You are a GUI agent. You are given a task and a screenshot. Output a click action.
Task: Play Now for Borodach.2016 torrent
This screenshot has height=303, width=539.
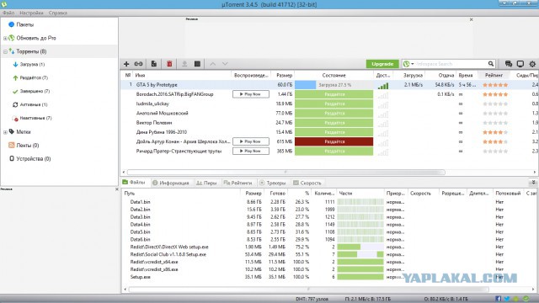click(251, 94)
